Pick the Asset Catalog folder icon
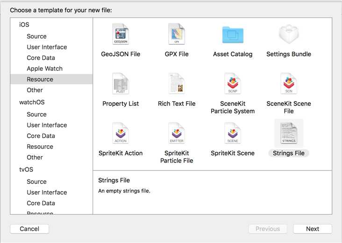This screenshot has width=342, height=243. (233, 34)
